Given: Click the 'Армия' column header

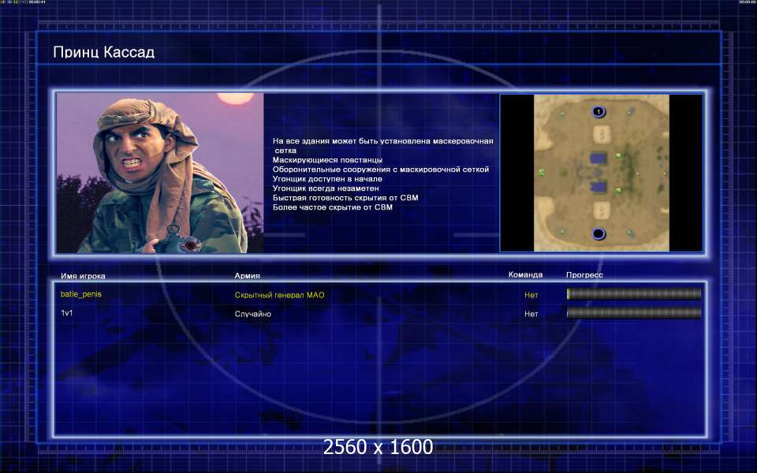Looking at the screenshot, I should pyautogui.click(x=247, y=276).
